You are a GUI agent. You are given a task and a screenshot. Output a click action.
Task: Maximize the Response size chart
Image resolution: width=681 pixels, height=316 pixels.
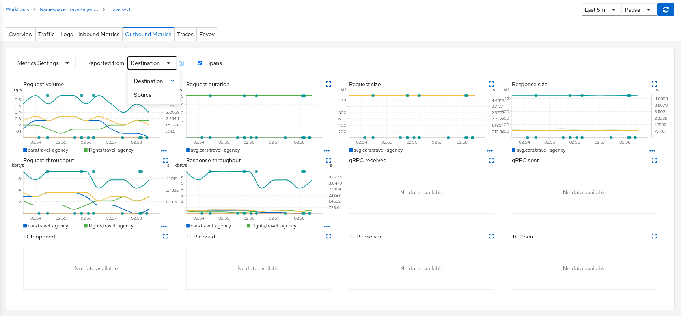(654, 84)
